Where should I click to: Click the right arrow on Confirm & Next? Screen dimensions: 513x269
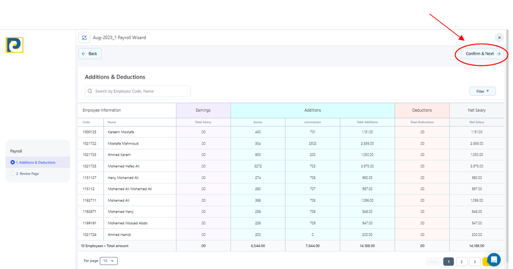(x=498, y=54)
